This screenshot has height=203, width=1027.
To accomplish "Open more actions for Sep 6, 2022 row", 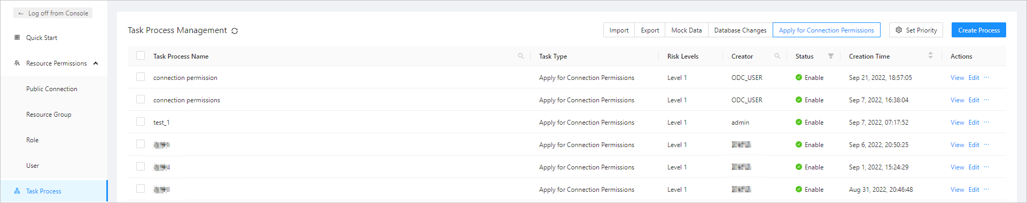I will (986, 144).
